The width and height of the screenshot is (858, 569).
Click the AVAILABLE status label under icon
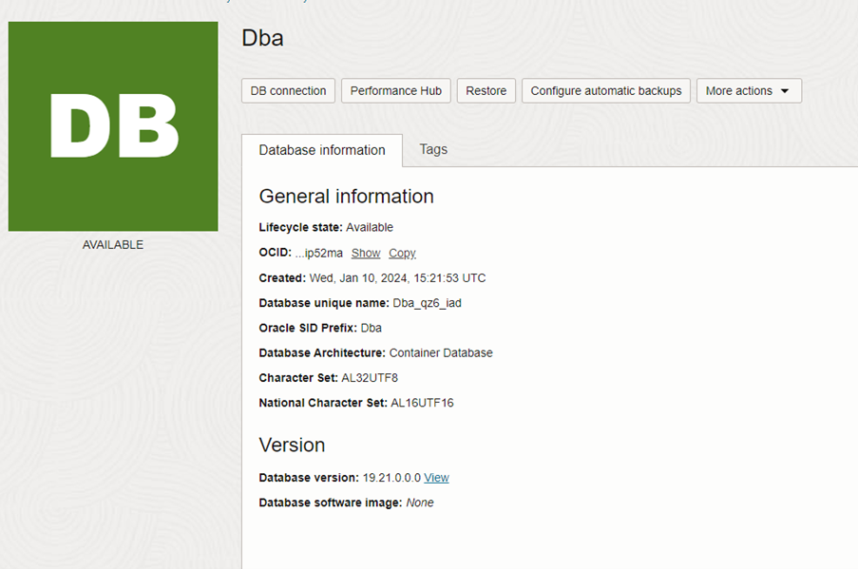(x=113, y=244)
